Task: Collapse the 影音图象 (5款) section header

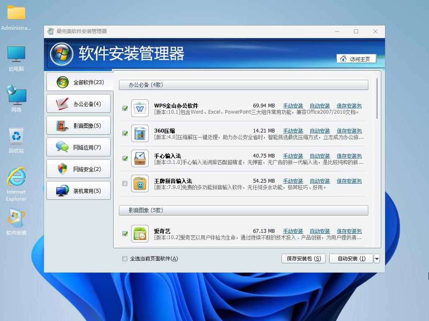Action: point(243,210)
